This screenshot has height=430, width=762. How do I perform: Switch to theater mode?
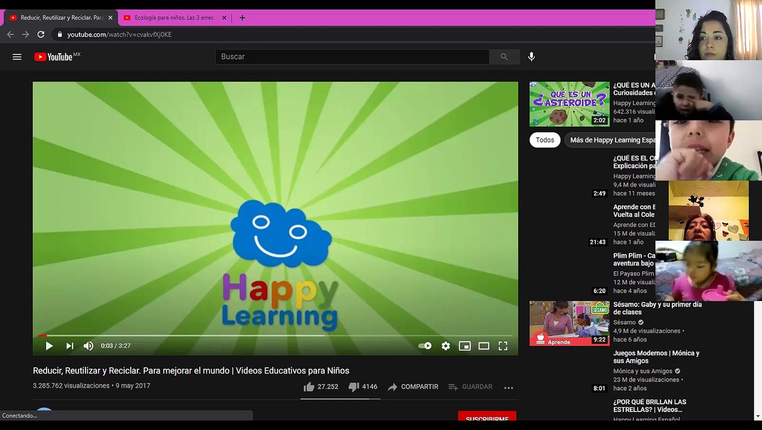[x=484, y=346]
